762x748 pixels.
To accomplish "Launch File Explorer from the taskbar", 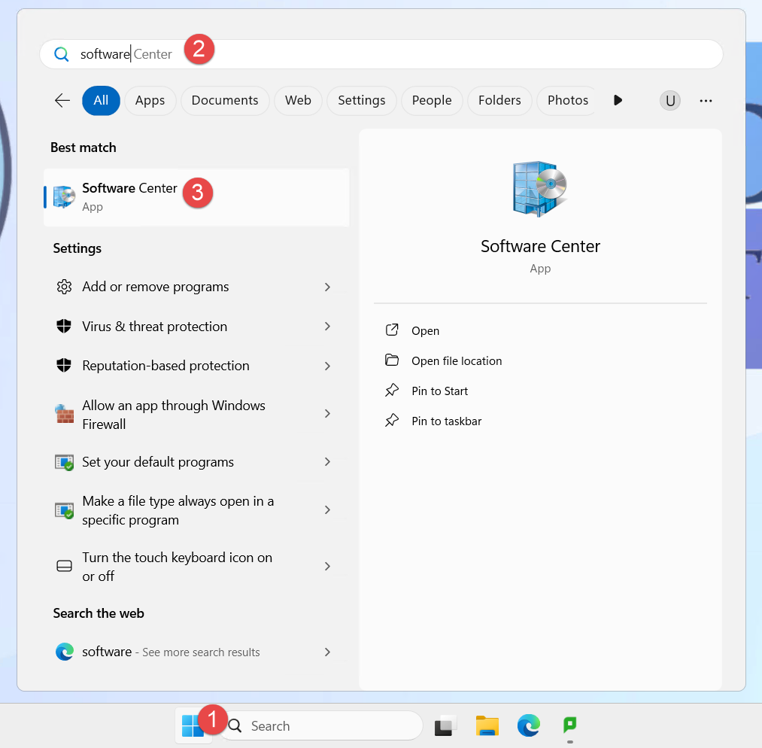I will coord(487,725).
